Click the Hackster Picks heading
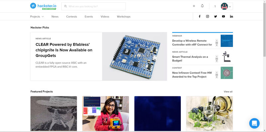 pyautogui.click(x=40, y=27)
